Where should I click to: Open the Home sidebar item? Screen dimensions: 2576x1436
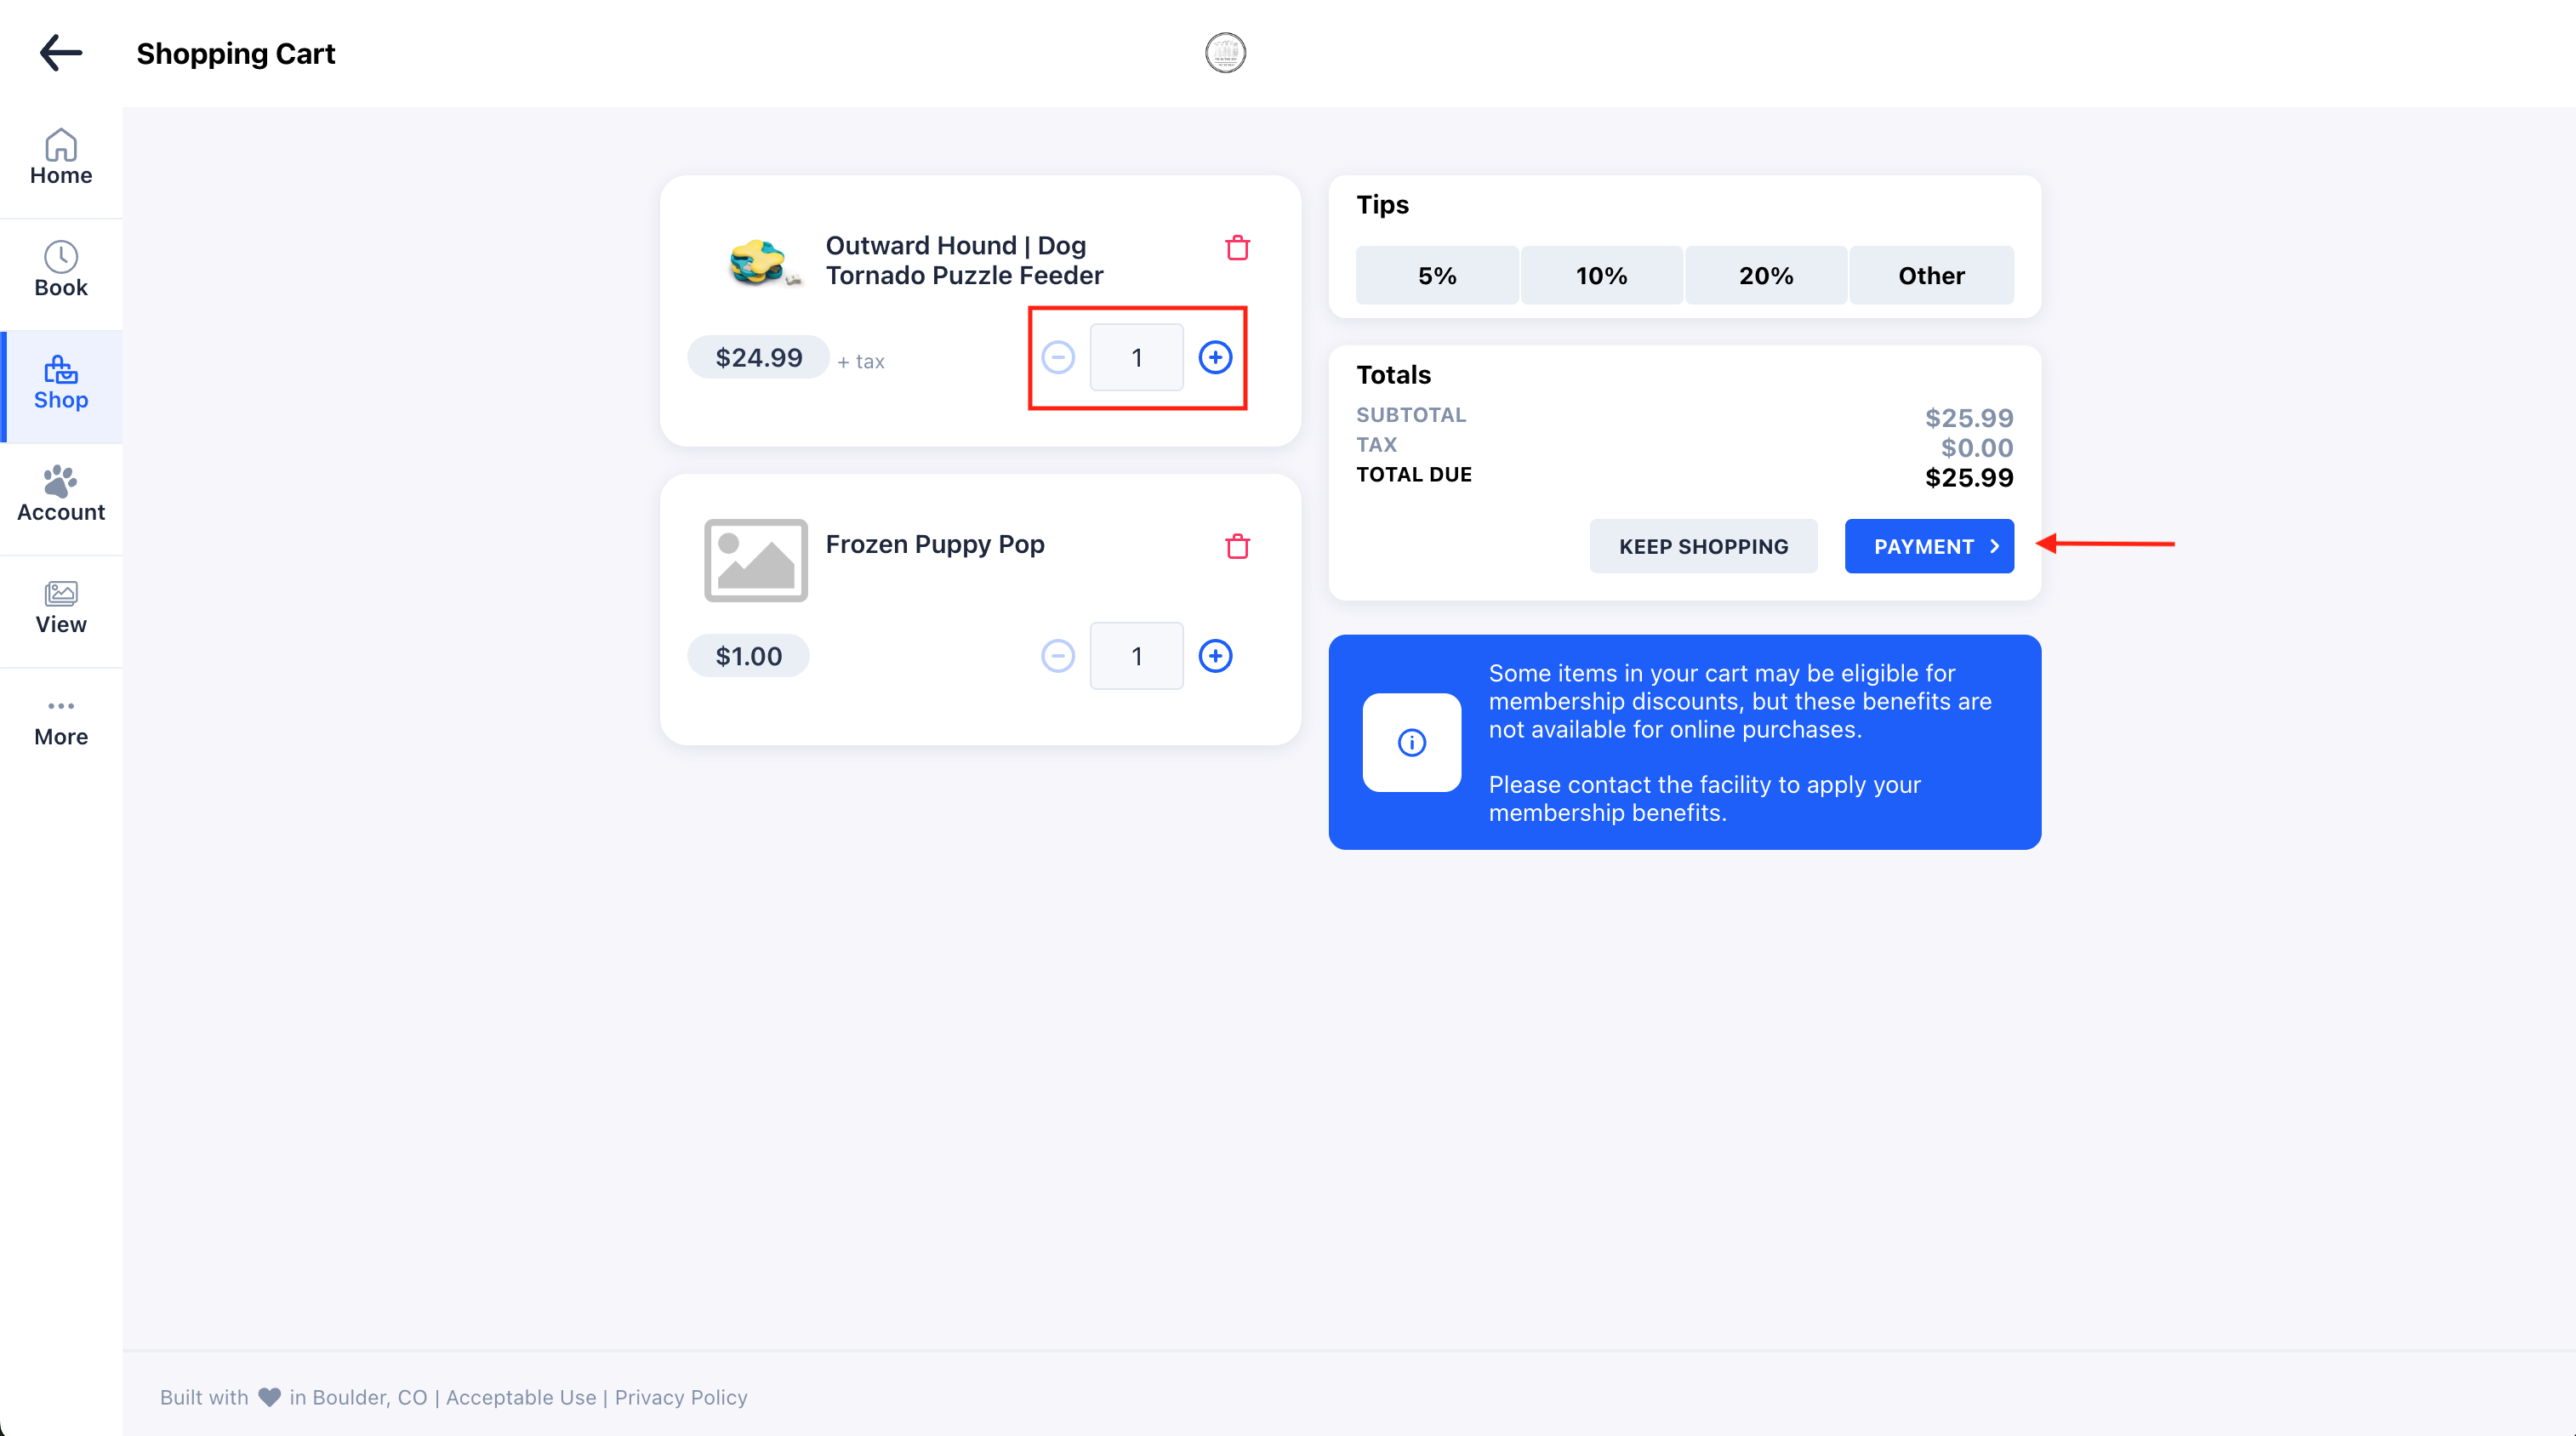(x=61, y=158)
